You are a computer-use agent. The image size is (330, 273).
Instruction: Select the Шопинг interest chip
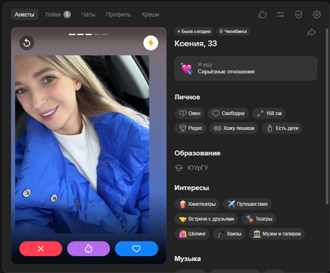click(192, 234)
